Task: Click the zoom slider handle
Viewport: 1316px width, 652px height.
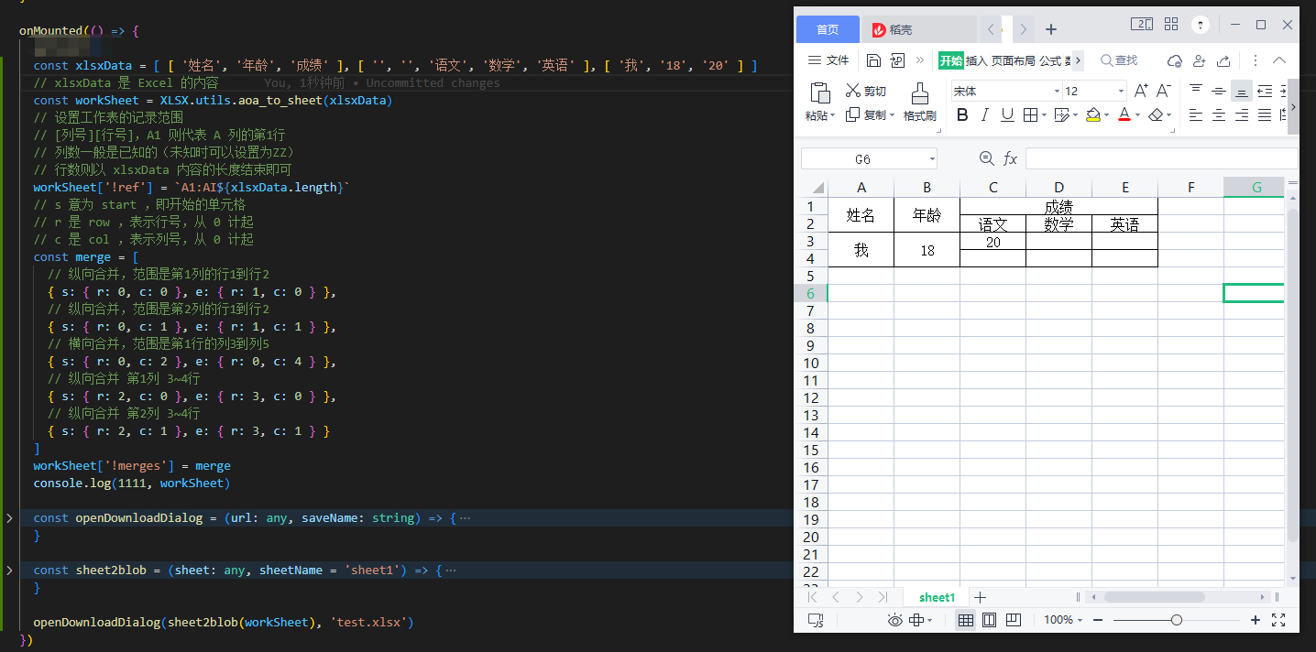Action: 1176,620
